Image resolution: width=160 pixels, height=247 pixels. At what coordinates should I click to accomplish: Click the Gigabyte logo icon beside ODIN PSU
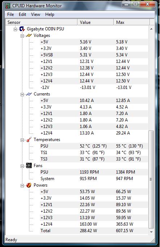point(22,29)
